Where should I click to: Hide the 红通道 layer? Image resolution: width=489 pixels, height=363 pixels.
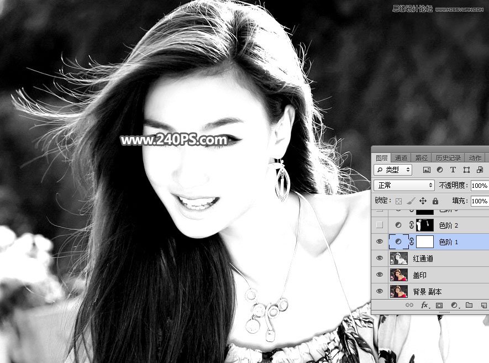[x=380, y=258]
